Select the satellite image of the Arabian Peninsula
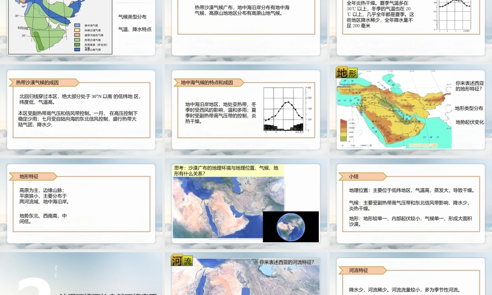Screen dimensions: 492x295 (216, 209)
